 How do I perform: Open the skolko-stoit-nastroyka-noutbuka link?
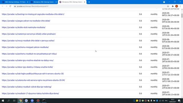point(23,27)
